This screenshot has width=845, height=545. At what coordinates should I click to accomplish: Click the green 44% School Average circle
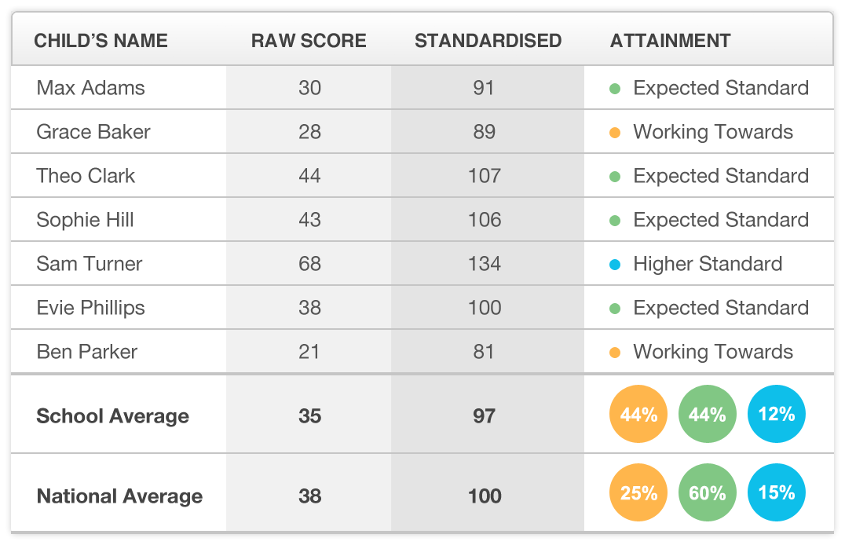coord(707,415)
